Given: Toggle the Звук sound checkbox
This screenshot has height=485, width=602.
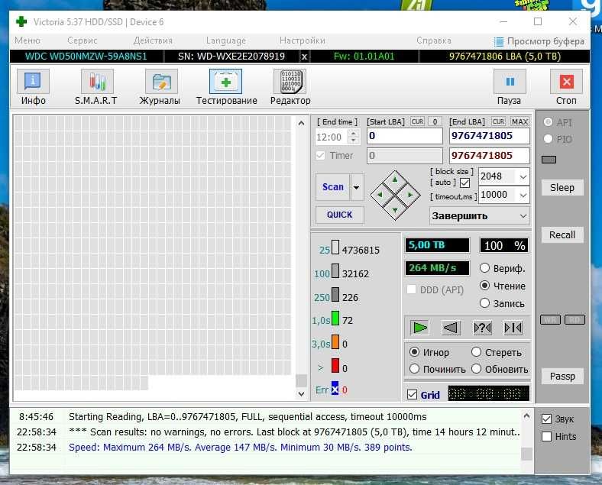Looking at the screenshot, I should tap(546, 419).
